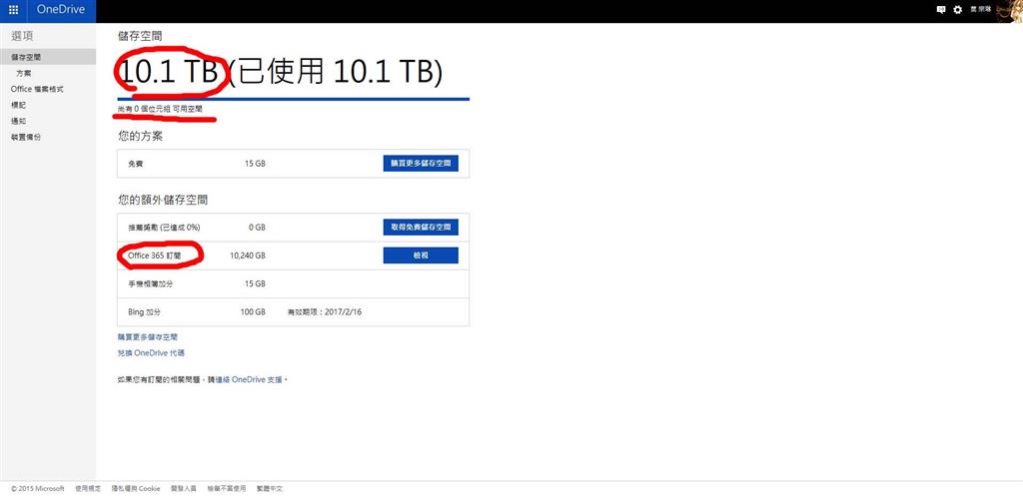Click the 您的方案 section heading
This screenshot has height=497, width=1023.
click(x=140, y=137)
